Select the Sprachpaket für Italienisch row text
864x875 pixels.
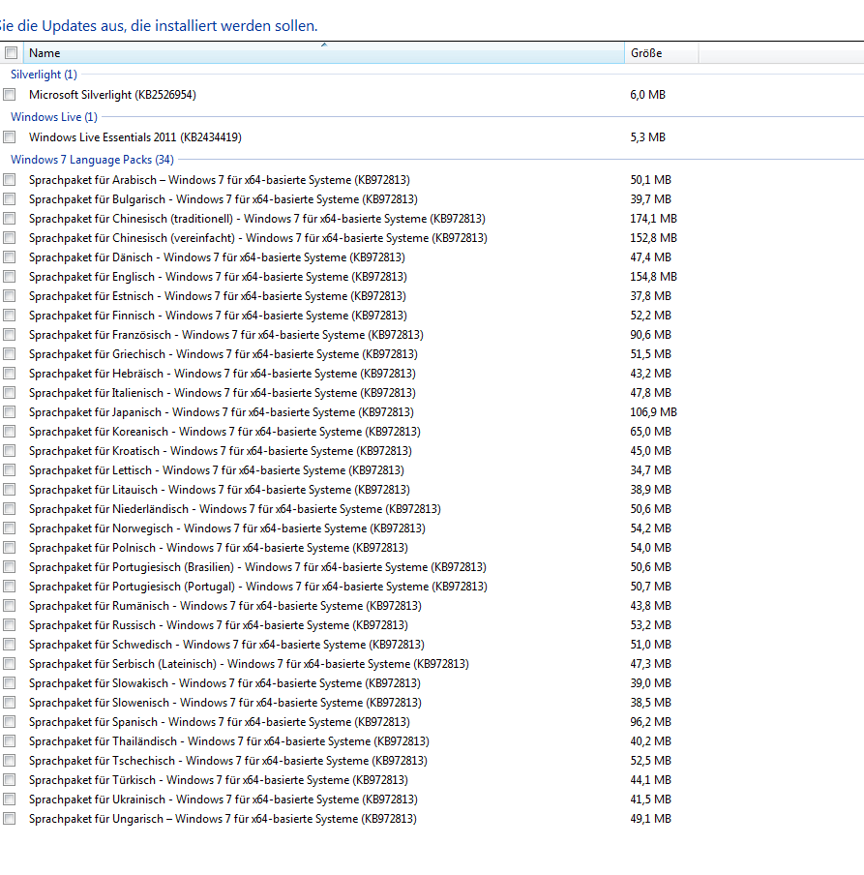click(x=222, y=393)
